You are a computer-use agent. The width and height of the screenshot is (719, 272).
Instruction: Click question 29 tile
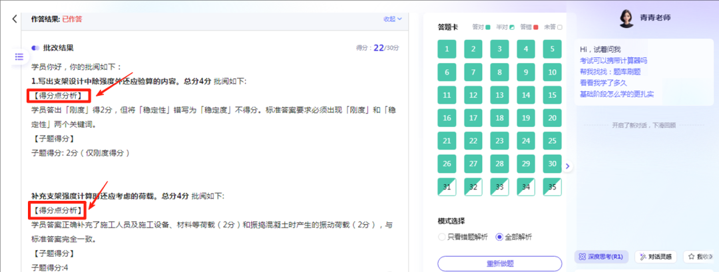click(526, 164)
